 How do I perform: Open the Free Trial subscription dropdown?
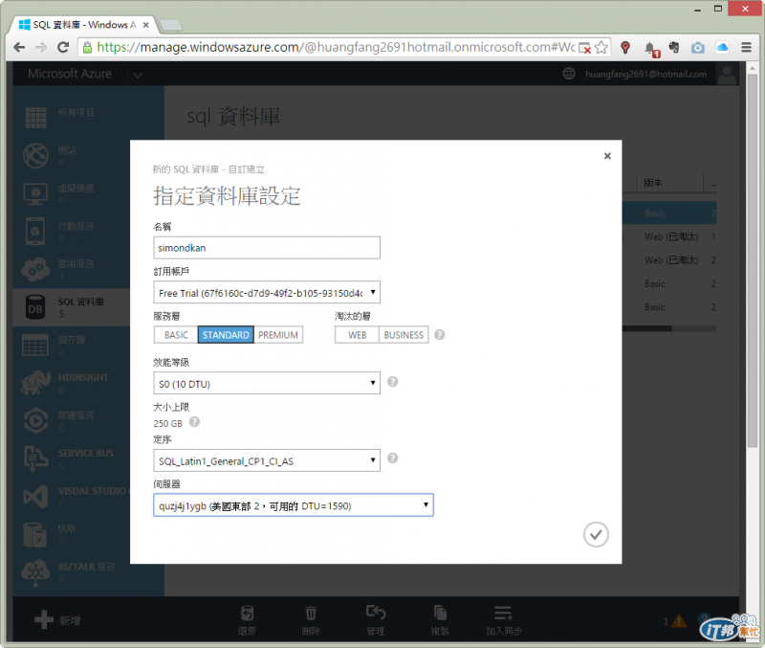tap(267, 293)
